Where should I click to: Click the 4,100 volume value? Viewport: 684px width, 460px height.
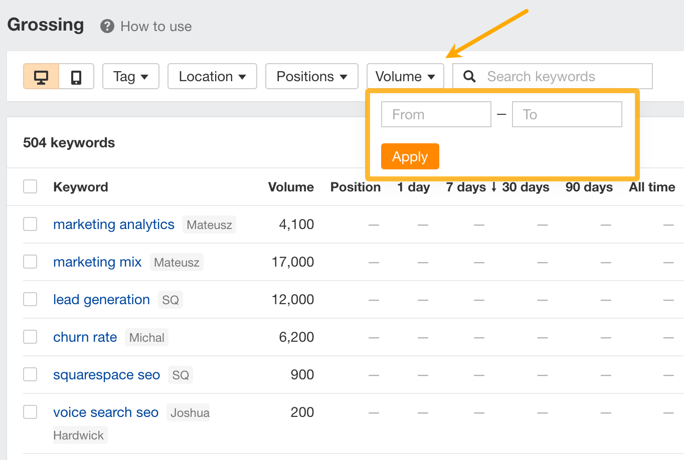[296, 224]
